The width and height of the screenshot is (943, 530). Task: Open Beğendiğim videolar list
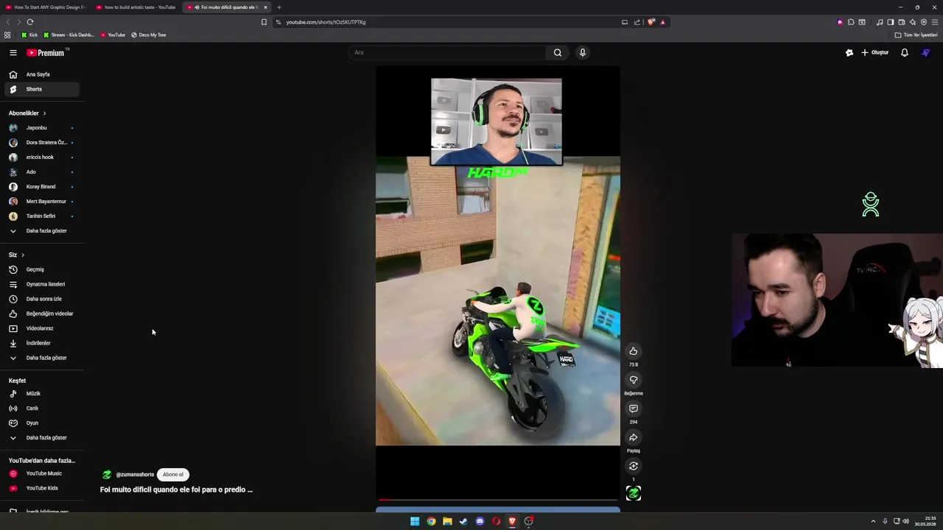pyautogui.click(x=41, y=314)
